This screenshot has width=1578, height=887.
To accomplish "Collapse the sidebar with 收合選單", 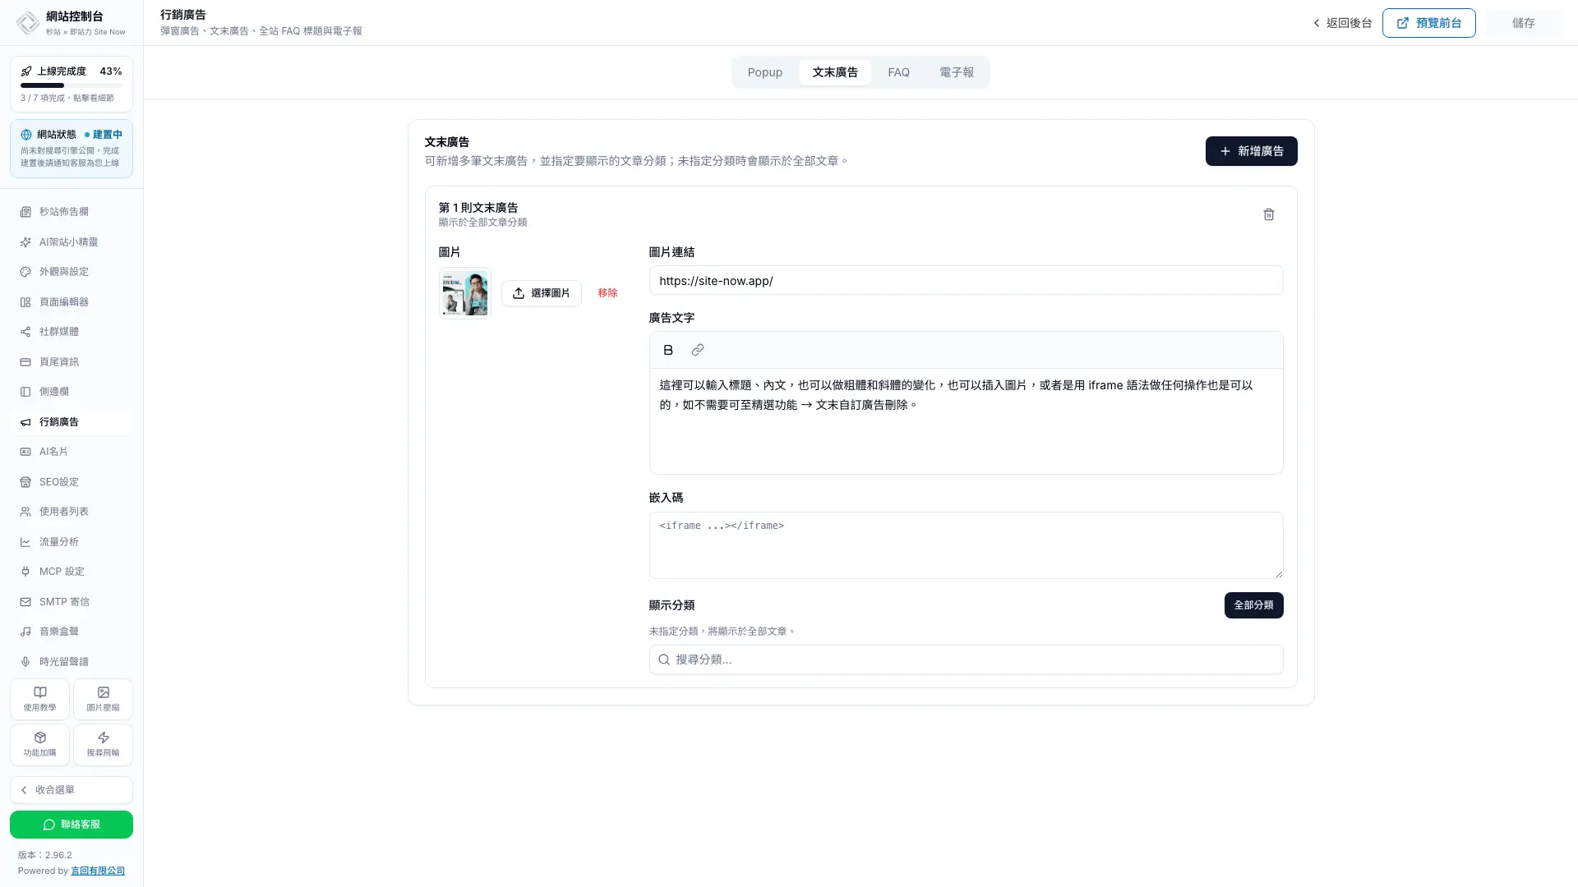I will 72,790.
